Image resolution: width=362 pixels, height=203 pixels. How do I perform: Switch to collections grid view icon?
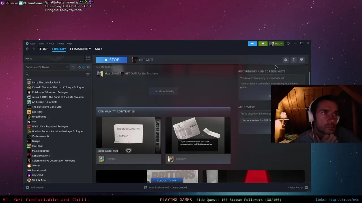point(88,58)
